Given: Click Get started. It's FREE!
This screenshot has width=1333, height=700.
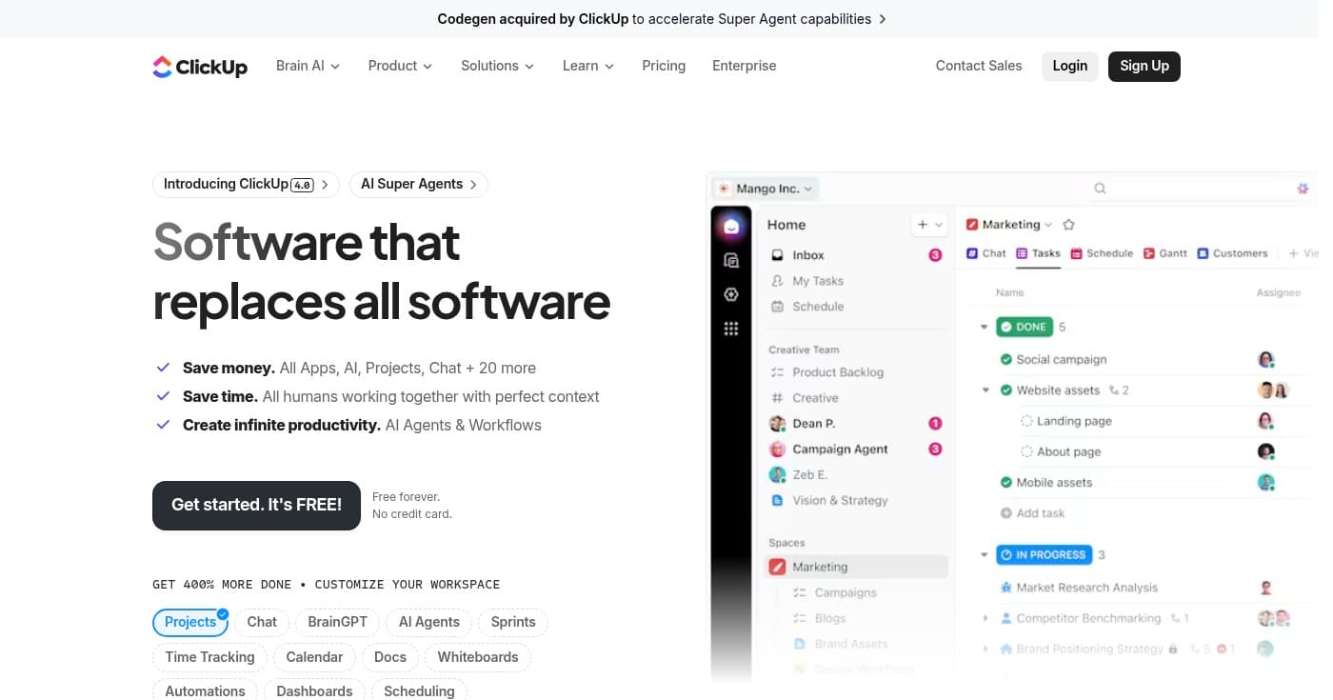Looking at the screenshot, I should (x=255, y=504).
